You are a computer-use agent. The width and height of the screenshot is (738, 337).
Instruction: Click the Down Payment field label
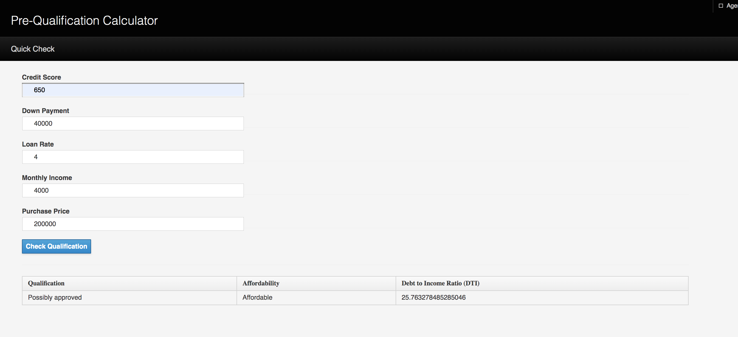coord(46,111)
